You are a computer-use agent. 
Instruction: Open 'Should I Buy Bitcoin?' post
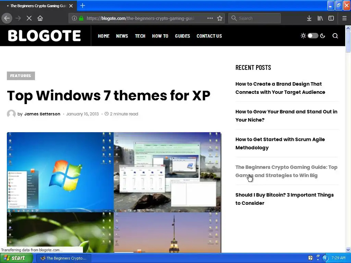[285, 199]
